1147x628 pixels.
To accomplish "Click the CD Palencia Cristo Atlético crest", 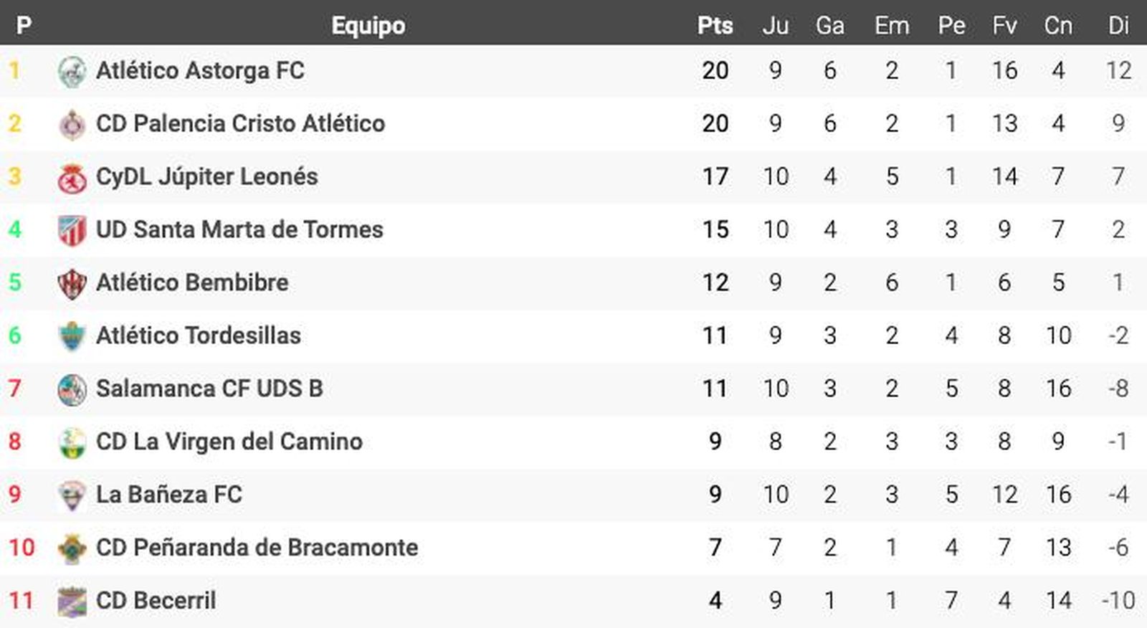I will click(72, 124).
